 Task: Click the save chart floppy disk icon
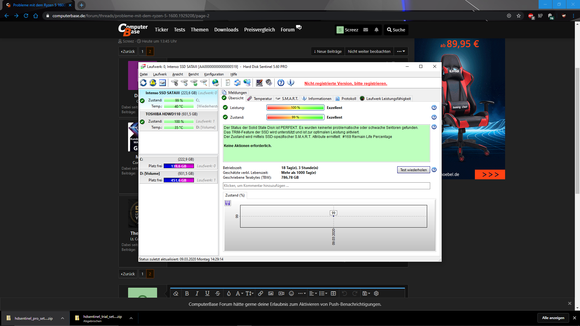tap(228, 203)
